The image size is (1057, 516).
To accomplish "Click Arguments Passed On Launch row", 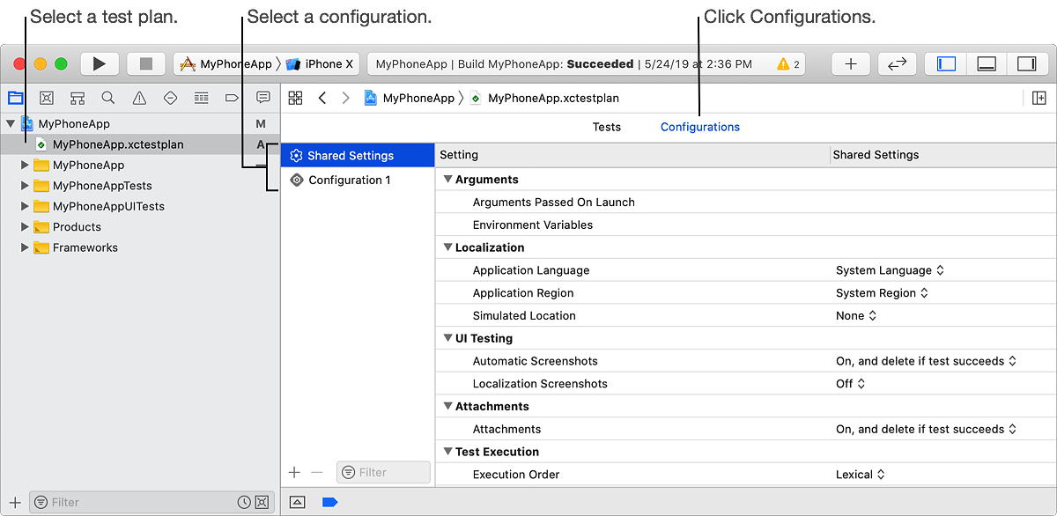I will pos(745,203).
